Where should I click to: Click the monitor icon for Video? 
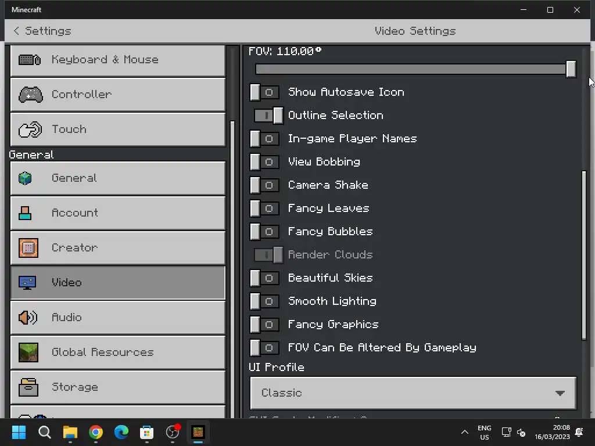(27, 283)
